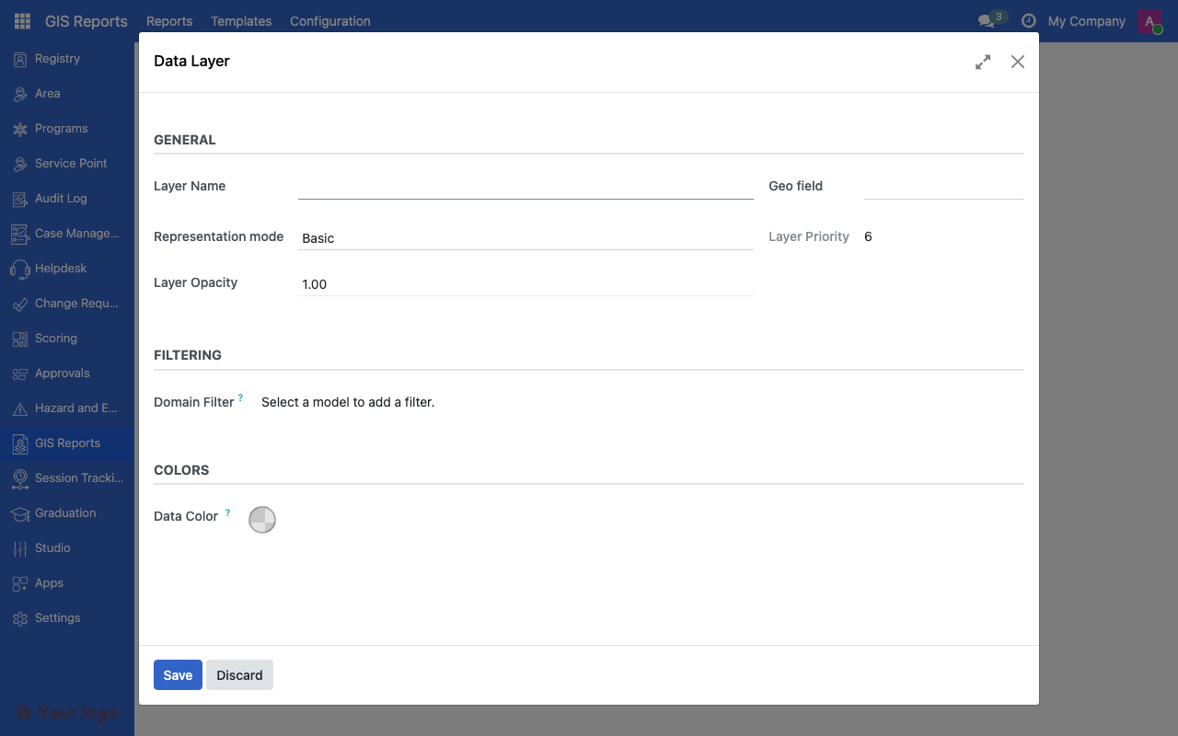This screenshot has width=1178, height=736.
Task: Click the Case Management sidebar icon
Action: click(x=20, y=234)
